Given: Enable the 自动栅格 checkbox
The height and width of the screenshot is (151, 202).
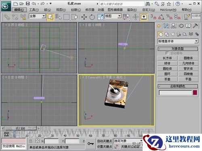Looking at the screenshot, I should (167, 53).
